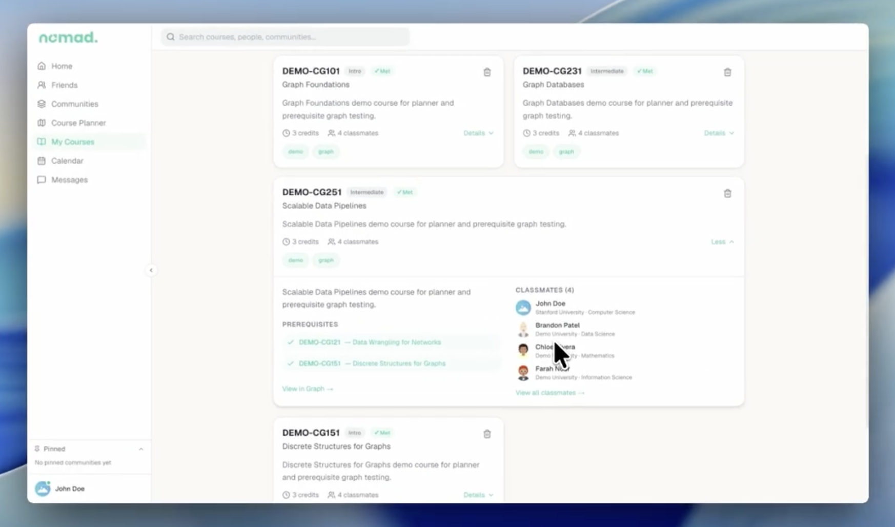
Task: Open John Doe account name at bottom
Action: (70, 489)
